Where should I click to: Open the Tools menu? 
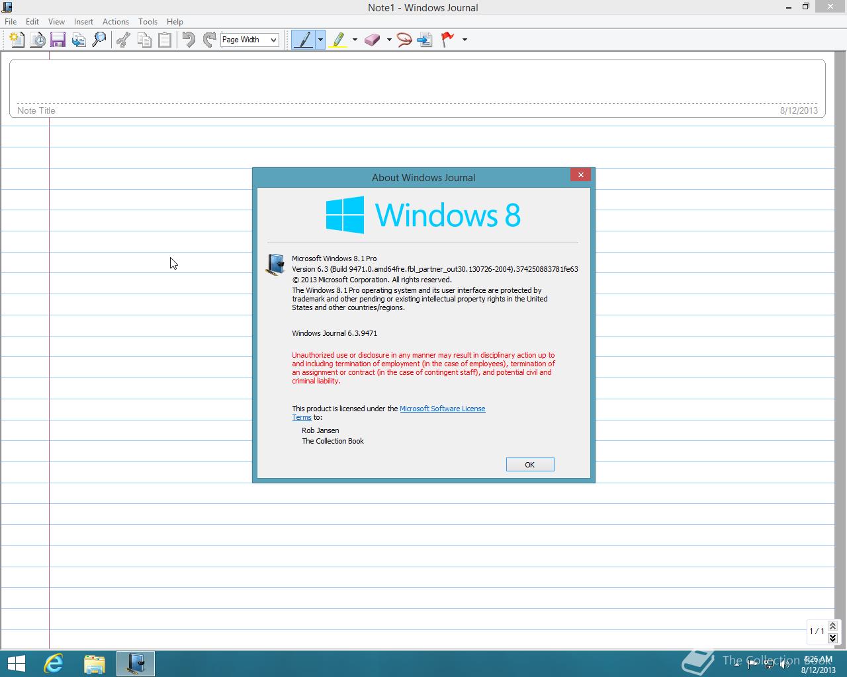pyautogui.click(x=148, y=22)
